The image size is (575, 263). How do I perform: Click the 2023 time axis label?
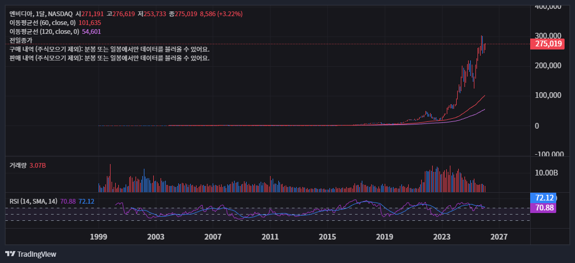442,236
